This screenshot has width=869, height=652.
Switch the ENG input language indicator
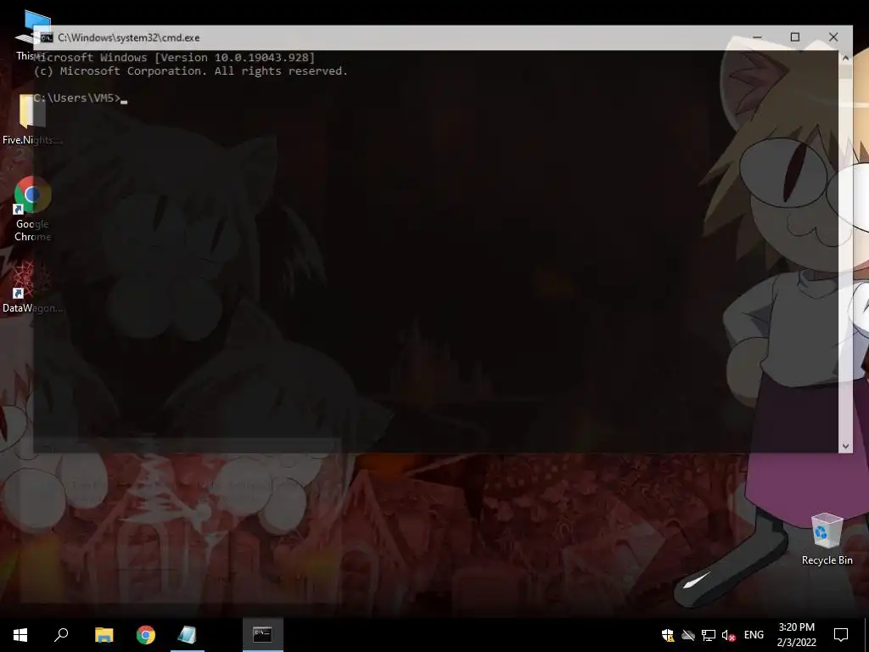click(754, 635)
